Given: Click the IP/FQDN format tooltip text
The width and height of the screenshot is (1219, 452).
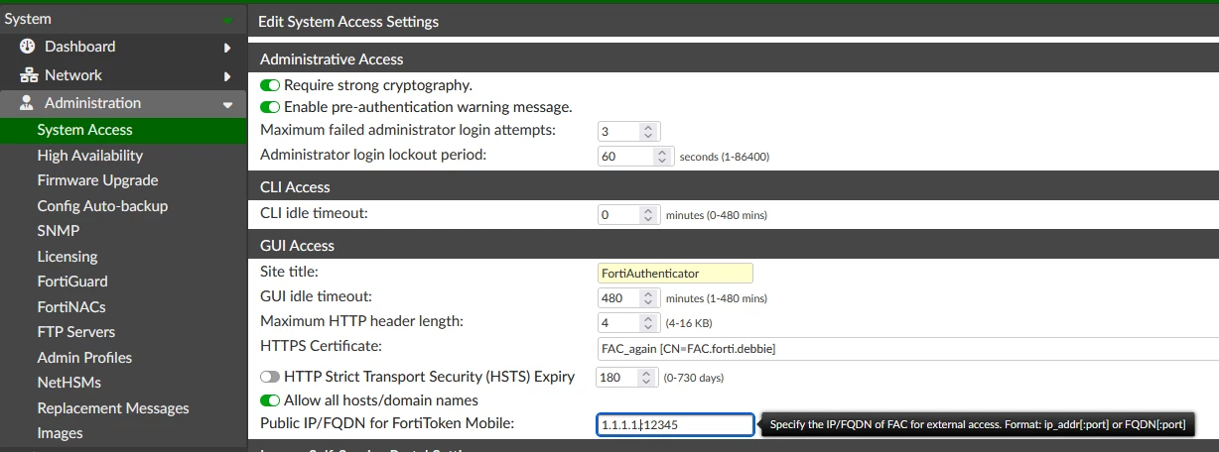Looking at the screenshot, I should coord(978,425).
